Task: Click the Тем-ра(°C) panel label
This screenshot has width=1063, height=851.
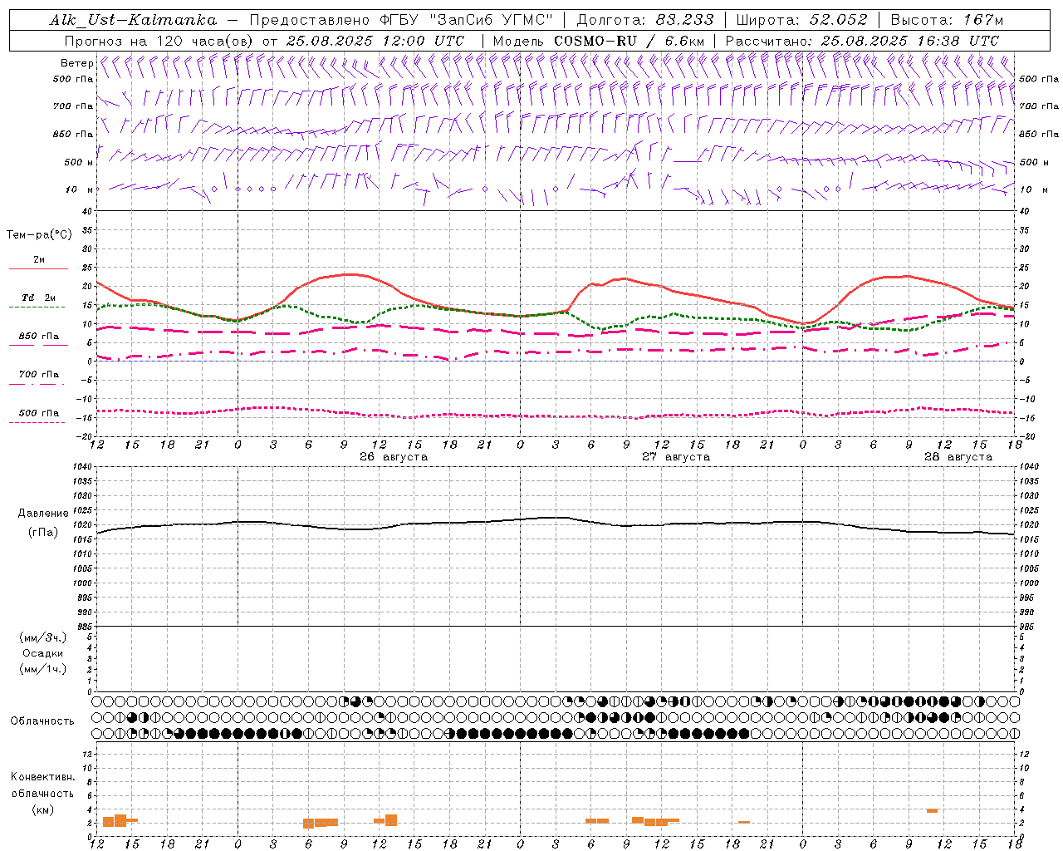Action: 39,235
